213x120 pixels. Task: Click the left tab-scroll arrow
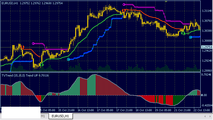[205, 116]
